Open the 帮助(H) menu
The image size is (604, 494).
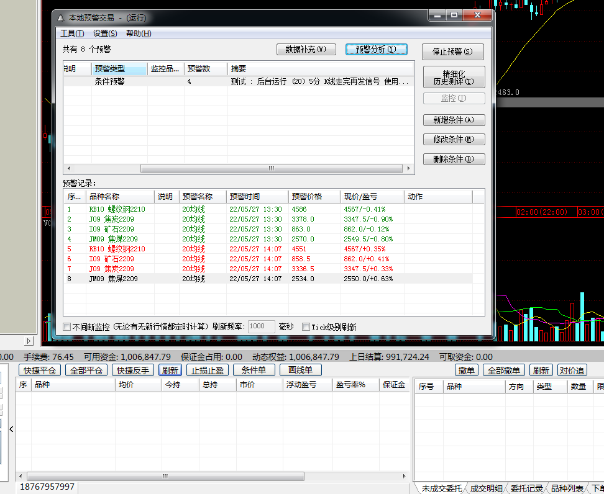coord(139,34)
